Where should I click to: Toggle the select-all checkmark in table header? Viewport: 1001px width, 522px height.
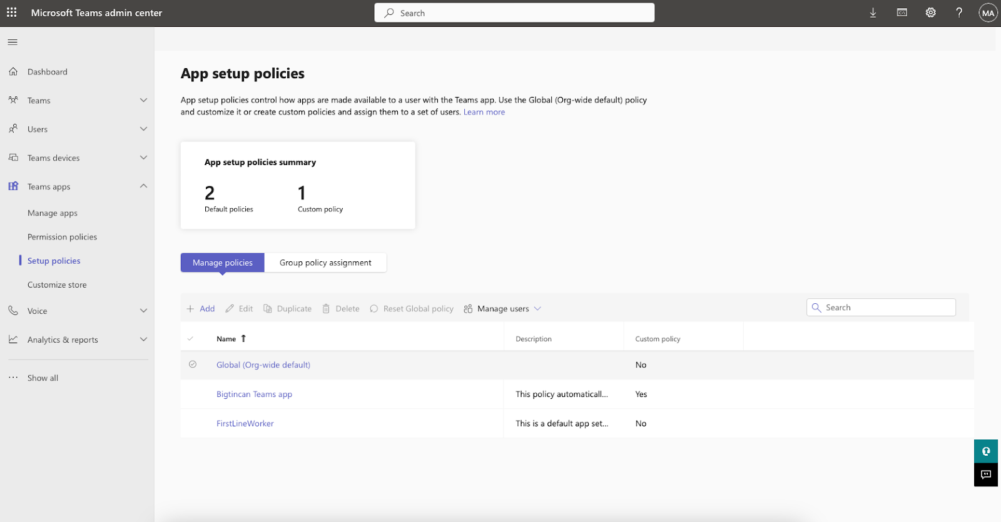click(191, 339)
